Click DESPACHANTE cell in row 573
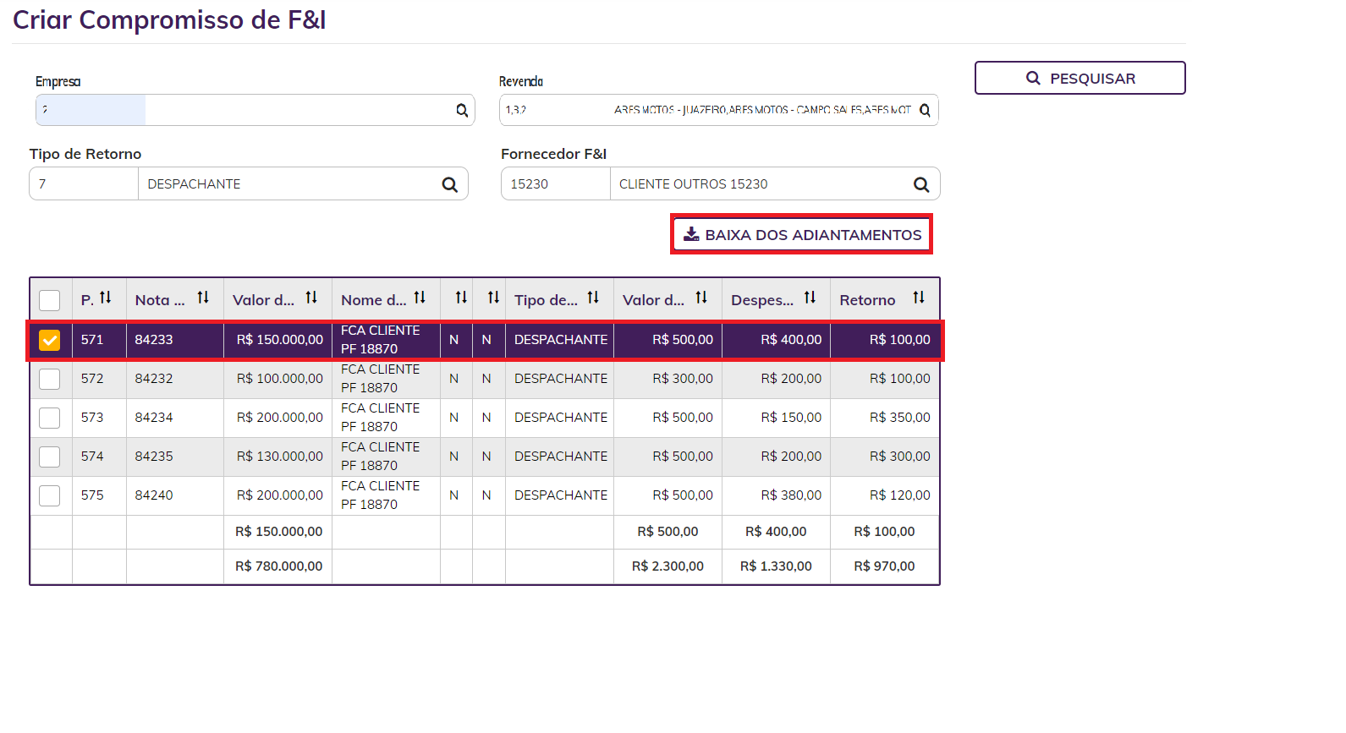Viewport: 1346px width, 733px height. [561, 418]
